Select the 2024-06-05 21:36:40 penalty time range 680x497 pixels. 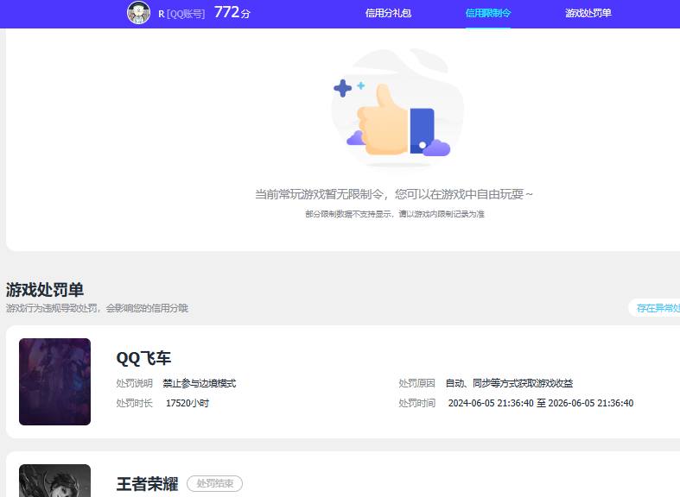(x=541, y=403)
